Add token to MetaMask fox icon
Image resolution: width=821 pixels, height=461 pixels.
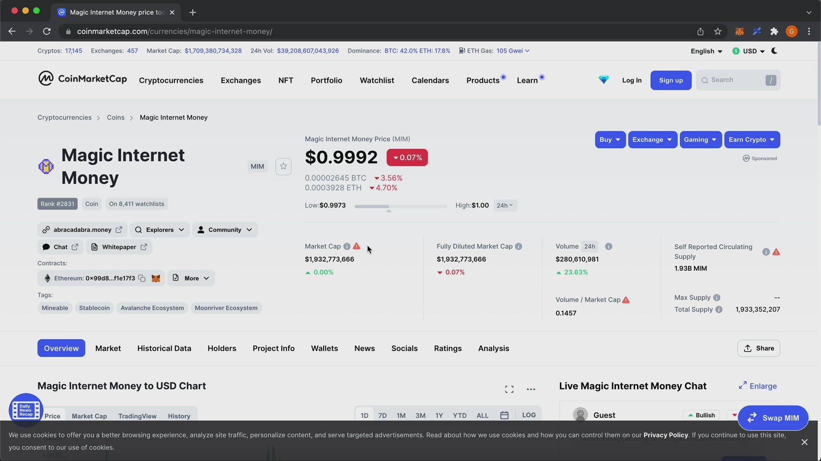[156, 278]
